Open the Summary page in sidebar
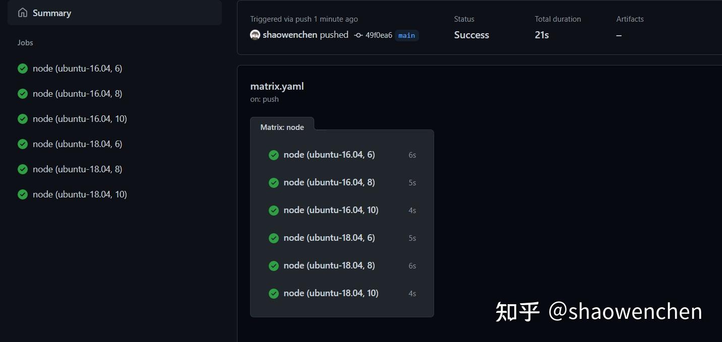The image size is (722, 342). point(114,13)
